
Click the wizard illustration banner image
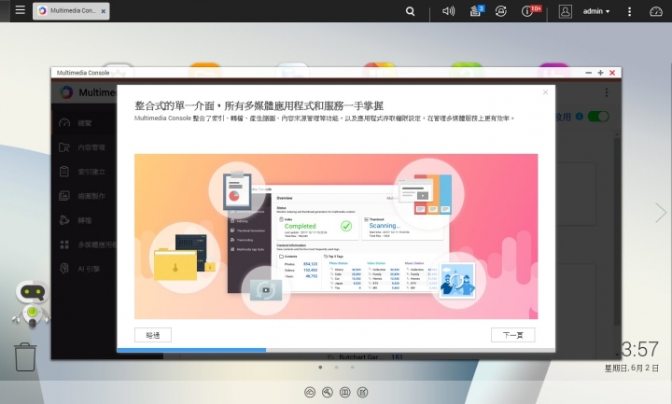click(336, 236)
